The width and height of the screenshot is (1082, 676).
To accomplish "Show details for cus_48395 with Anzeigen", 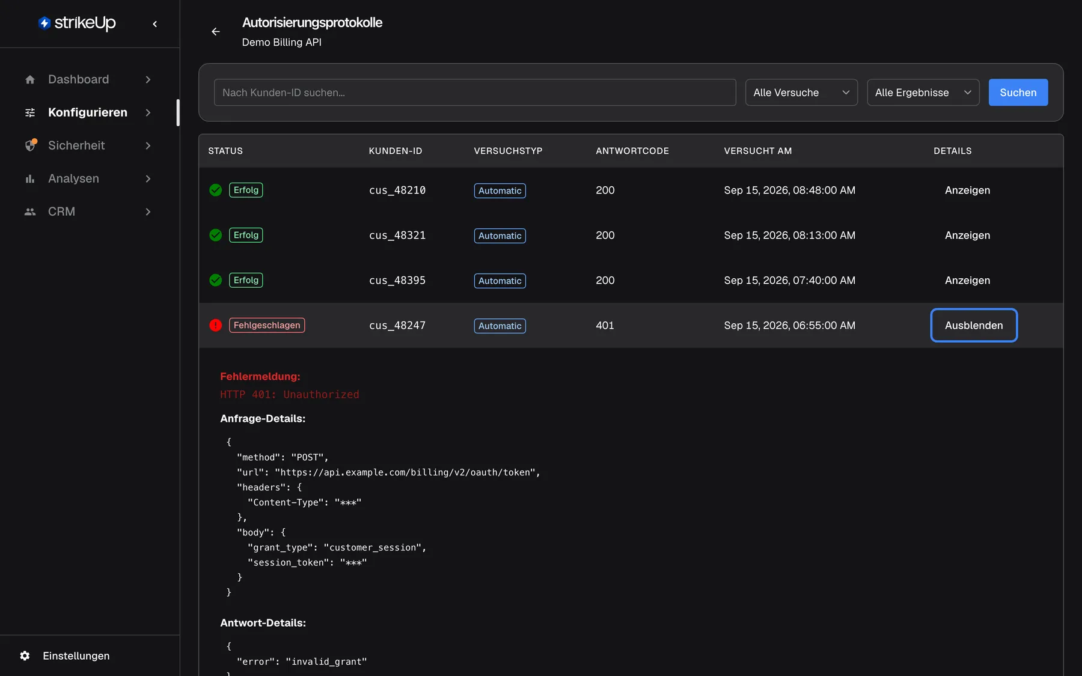I will pos(967,280).
